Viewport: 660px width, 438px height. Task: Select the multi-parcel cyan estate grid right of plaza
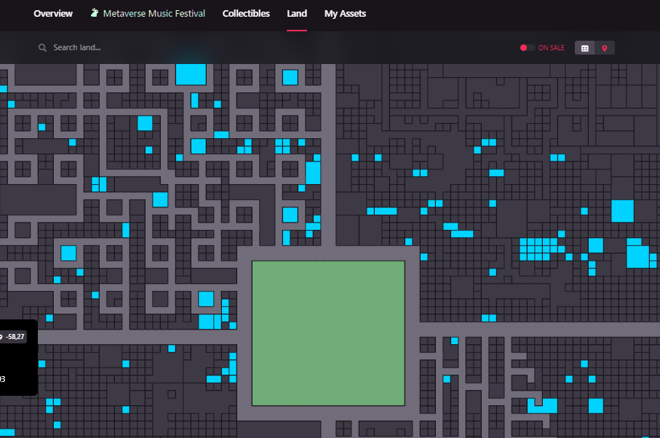pos(535,248)
